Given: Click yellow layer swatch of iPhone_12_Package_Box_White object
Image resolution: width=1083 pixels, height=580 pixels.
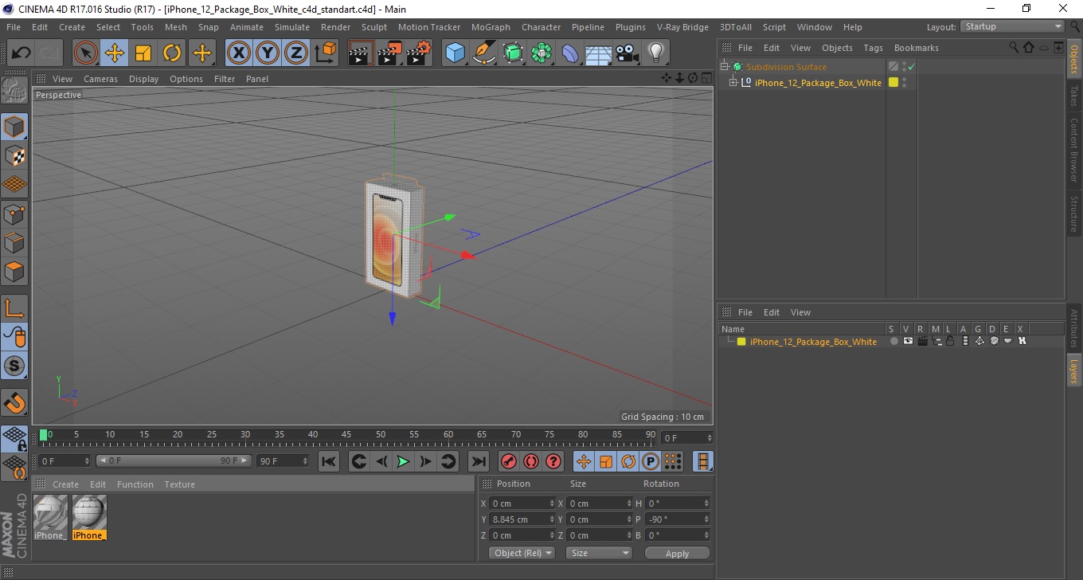Looking at the screenshot, I should 893,82.
